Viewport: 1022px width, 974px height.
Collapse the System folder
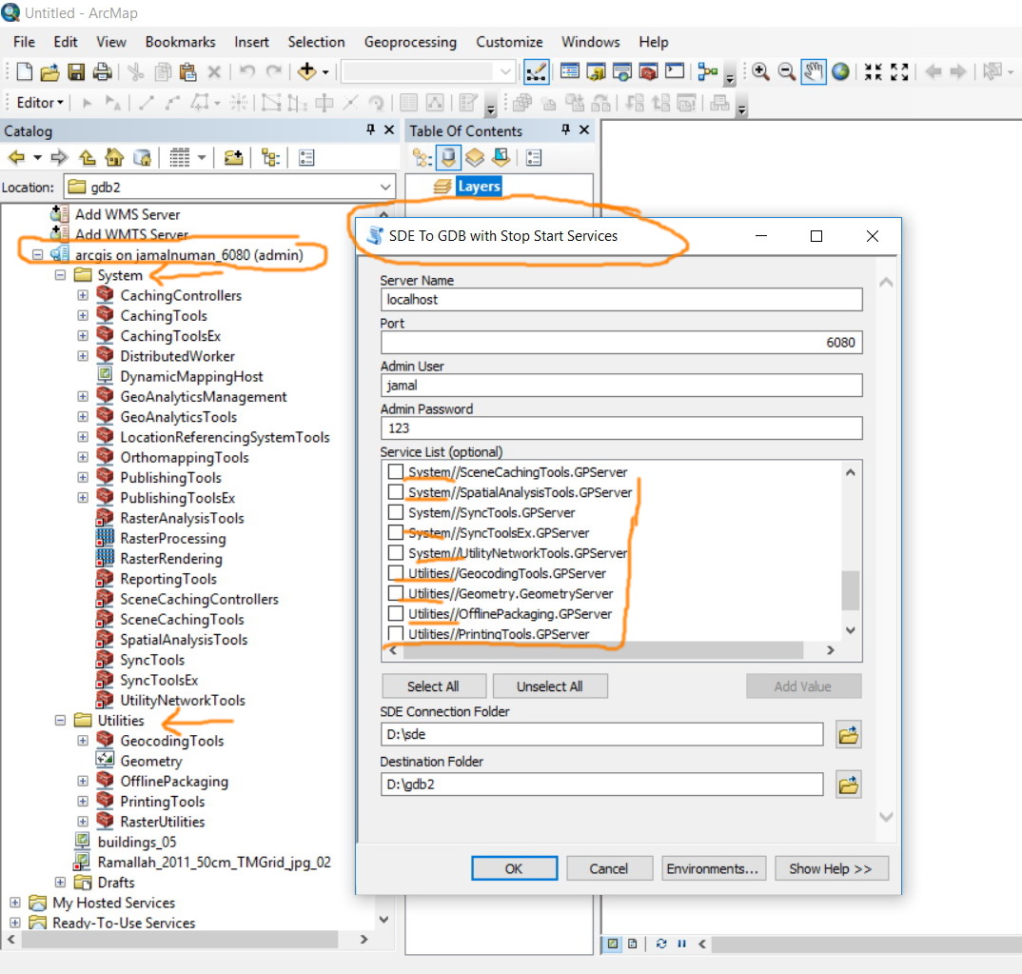click(x=60, y=275)
